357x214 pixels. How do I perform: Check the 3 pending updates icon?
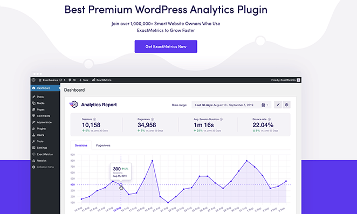[x=63, y=80]
